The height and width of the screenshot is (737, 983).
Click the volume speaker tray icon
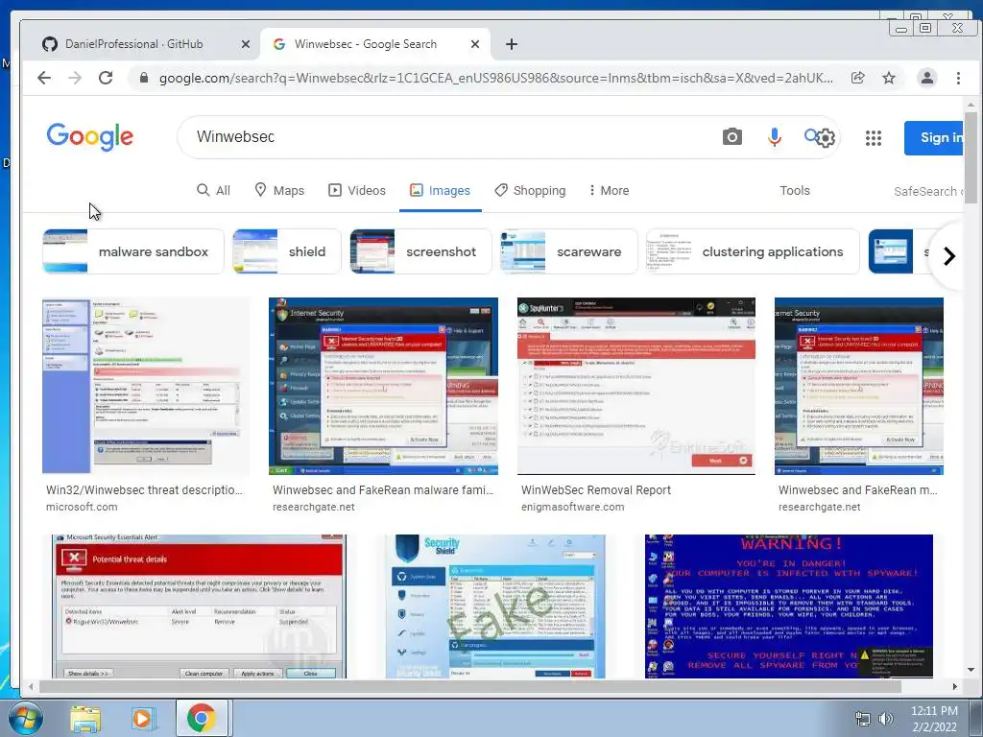pos(886,719)
